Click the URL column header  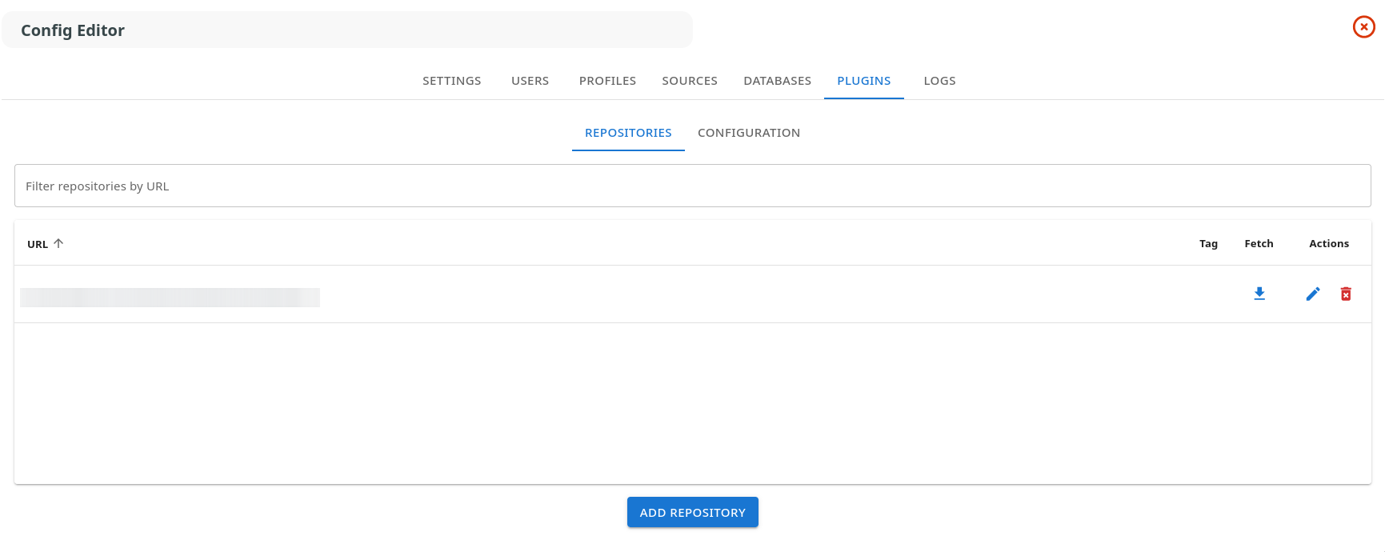click(38, 244)
